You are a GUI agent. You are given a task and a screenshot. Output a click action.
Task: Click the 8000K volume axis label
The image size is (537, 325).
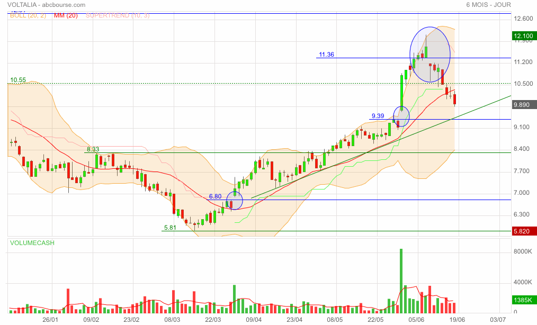coord(523,251)
